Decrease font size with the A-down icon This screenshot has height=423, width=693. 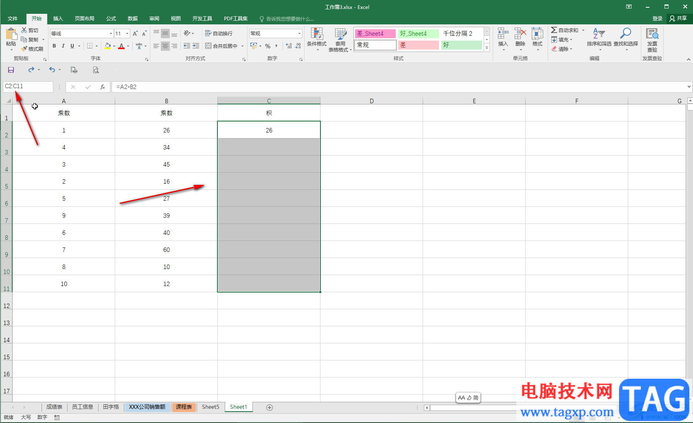click(x=144, y=34)
